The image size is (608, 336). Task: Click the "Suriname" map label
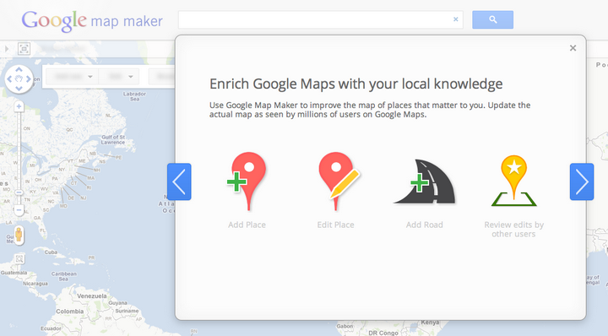tap(127, 311)
